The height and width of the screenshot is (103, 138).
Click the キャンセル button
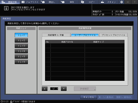pos(89,97)
